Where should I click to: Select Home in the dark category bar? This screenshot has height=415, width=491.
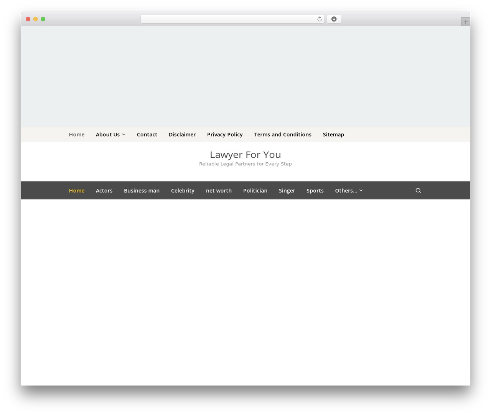coord(77,191)
